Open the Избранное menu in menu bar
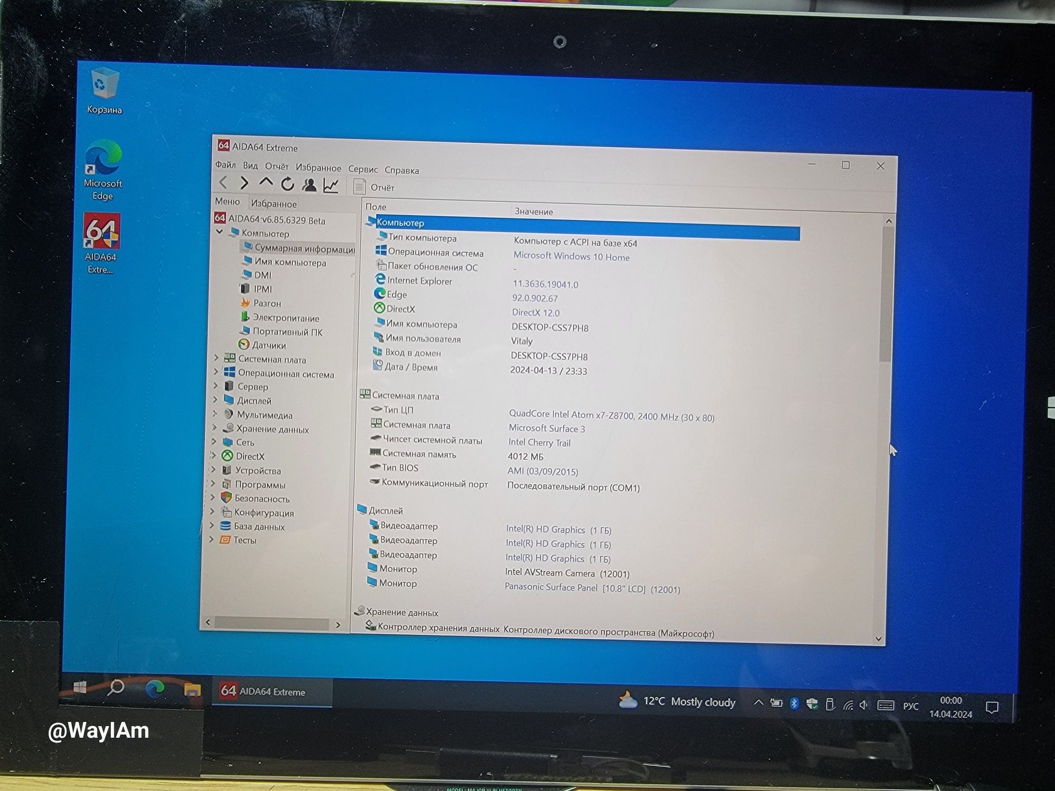Viewport: 1055px width, 791px height. coord(318,168)
